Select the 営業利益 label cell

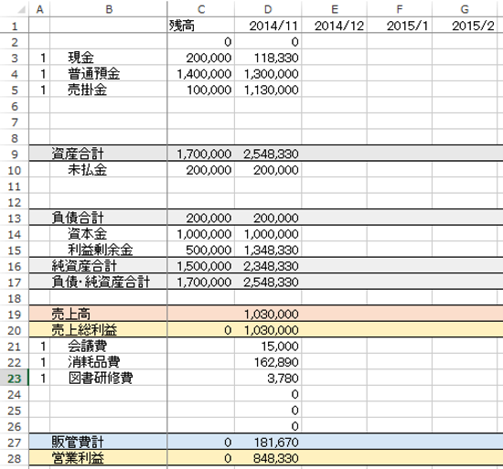(109, 458)
